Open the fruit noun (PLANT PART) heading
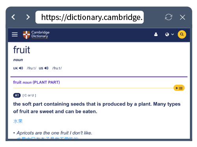The height and width of the screenshot is (147, 197). (37, 82)
